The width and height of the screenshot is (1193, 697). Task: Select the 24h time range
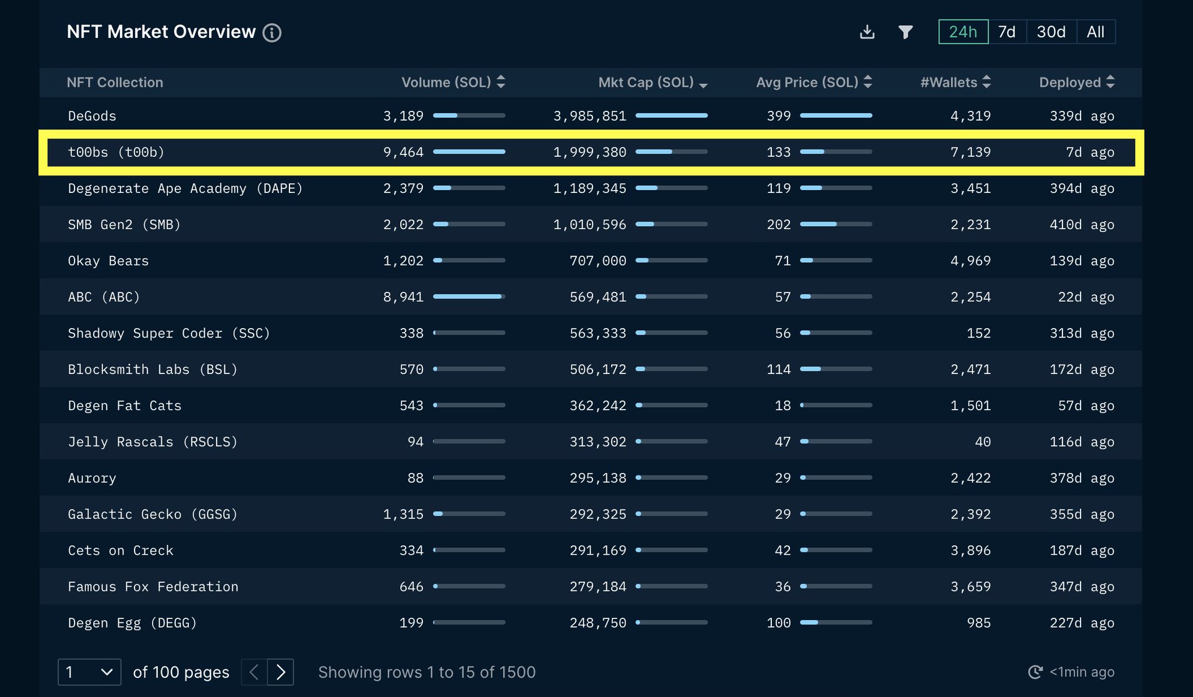[963, 32]
